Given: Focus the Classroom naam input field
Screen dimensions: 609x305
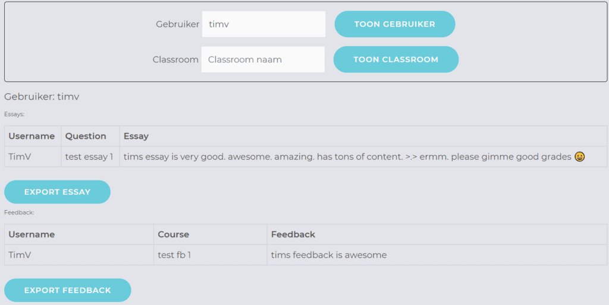Looking at the screenshot, I should [263, 59].
